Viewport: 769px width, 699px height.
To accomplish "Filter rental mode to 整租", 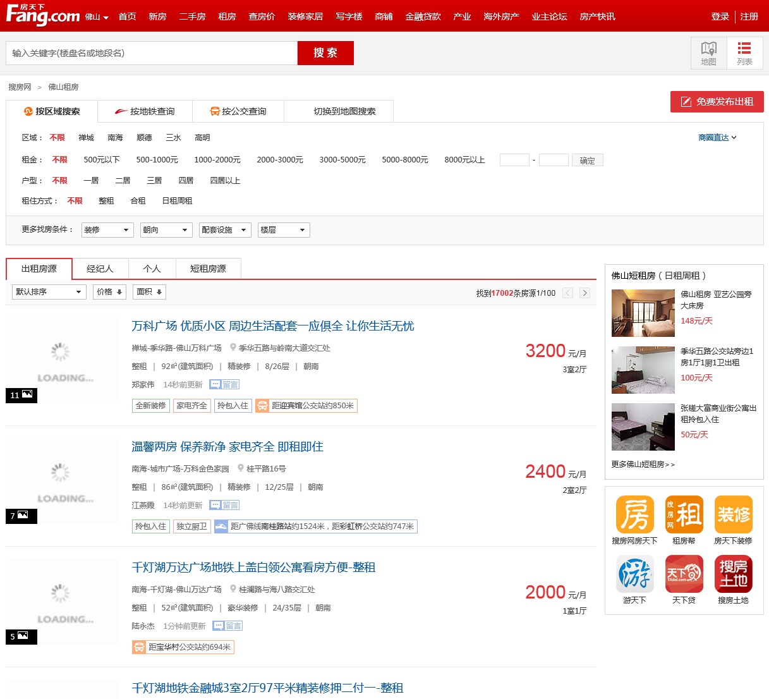I will point(106,201).
